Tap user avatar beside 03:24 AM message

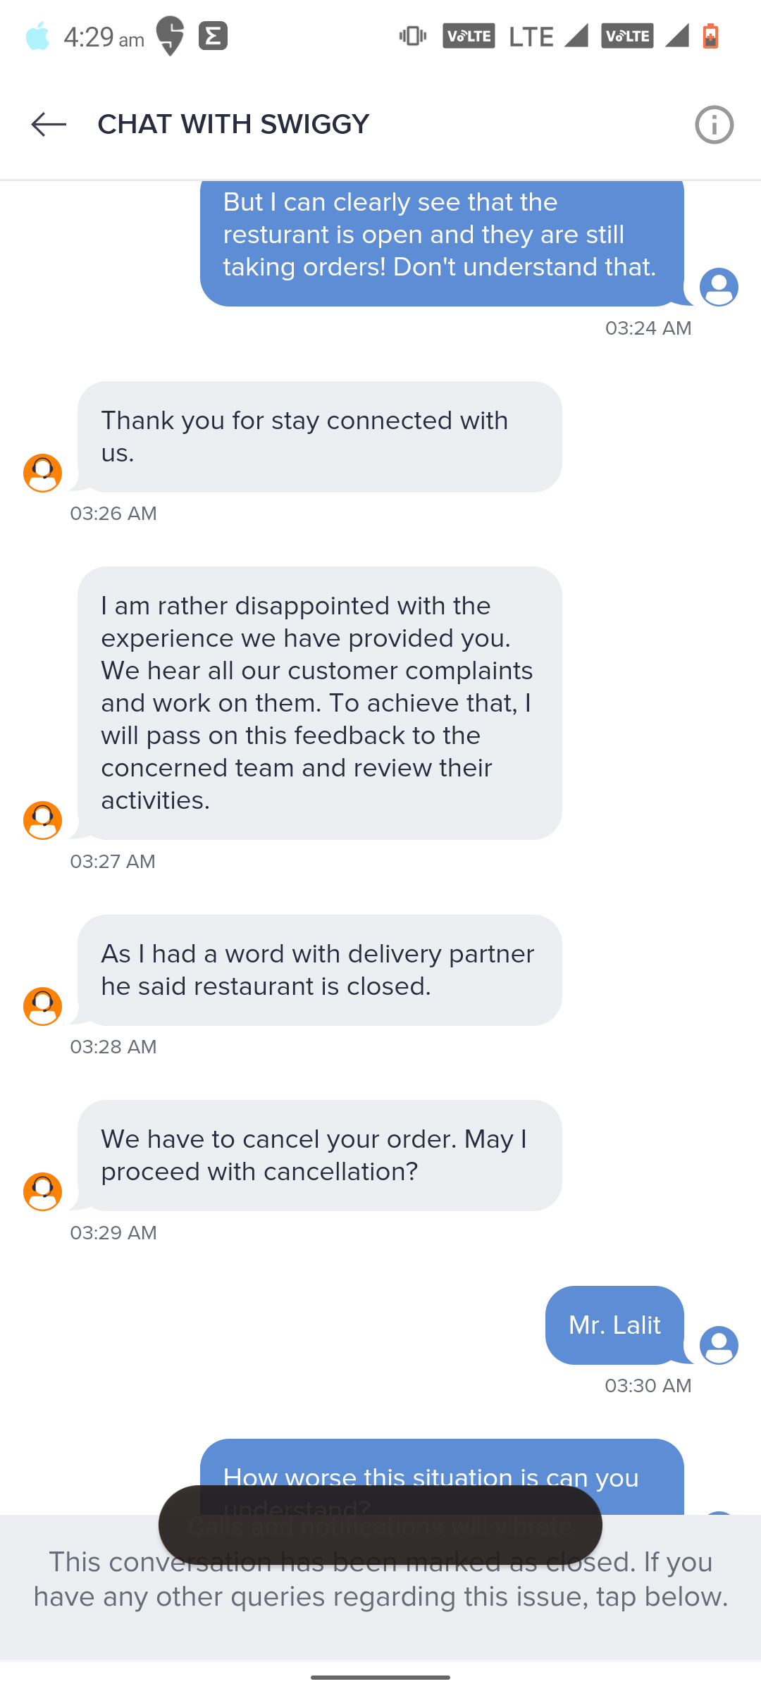click(x=719, y=287)
